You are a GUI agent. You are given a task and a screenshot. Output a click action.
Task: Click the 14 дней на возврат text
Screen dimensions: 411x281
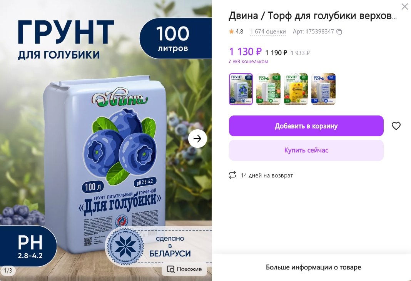(x=267, y=176)
